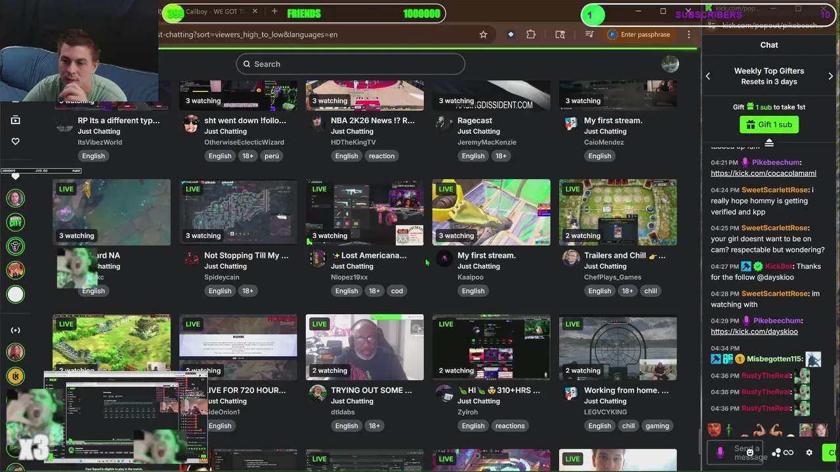Click the 'LEGVCYKING' channel name
Image resolution: width=840 pixels, height=472 pixels.
click(x=605, y=412)
